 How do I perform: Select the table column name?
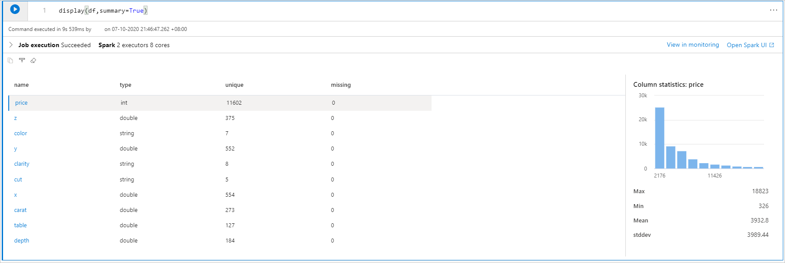pos(20,225)
